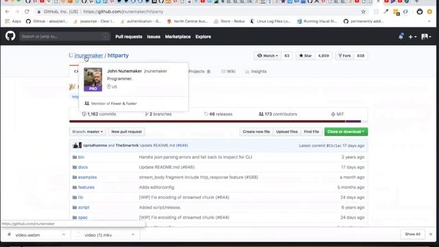Open the MIT license link

(337, 114)
